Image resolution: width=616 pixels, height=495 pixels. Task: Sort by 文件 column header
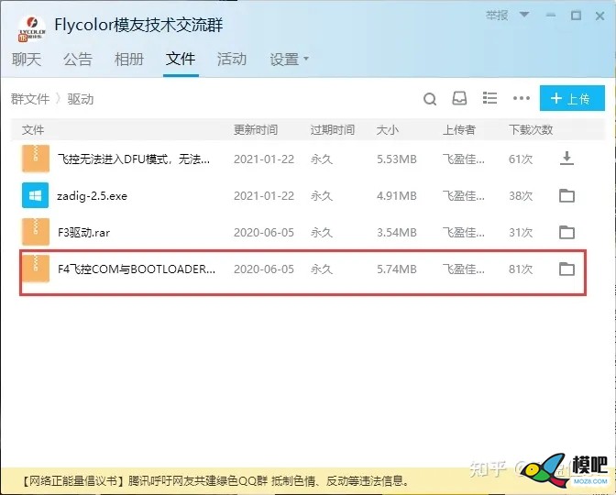pyautogui.click(x=33, y=129)
